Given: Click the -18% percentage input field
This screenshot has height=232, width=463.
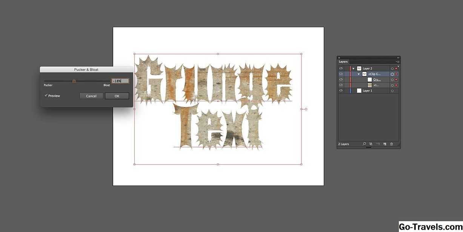Looking at the screenshot, I should click(120, 81).
